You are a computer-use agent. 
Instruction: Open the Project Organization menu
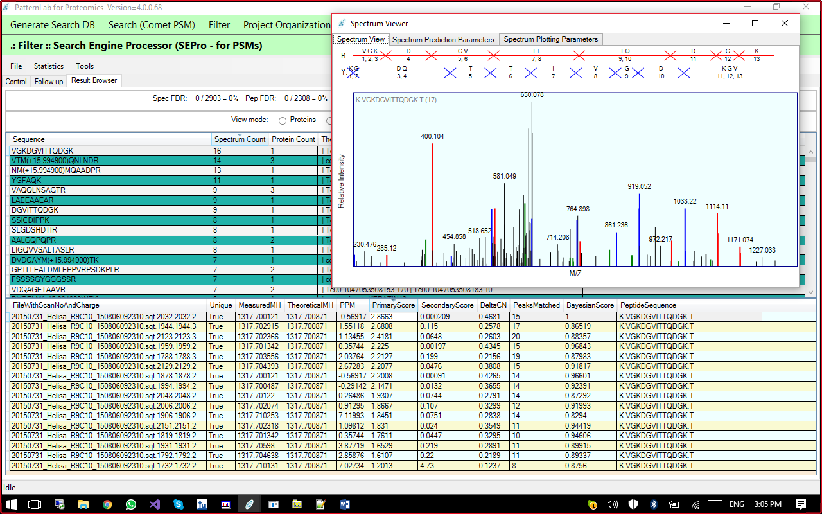(286, 25)
